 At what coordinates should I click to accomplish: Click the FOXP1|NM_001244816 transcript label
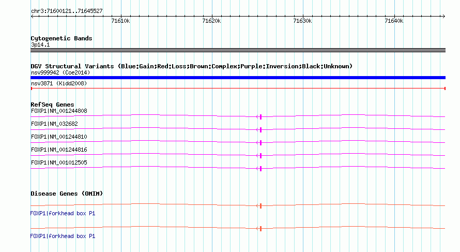(59, 150)
